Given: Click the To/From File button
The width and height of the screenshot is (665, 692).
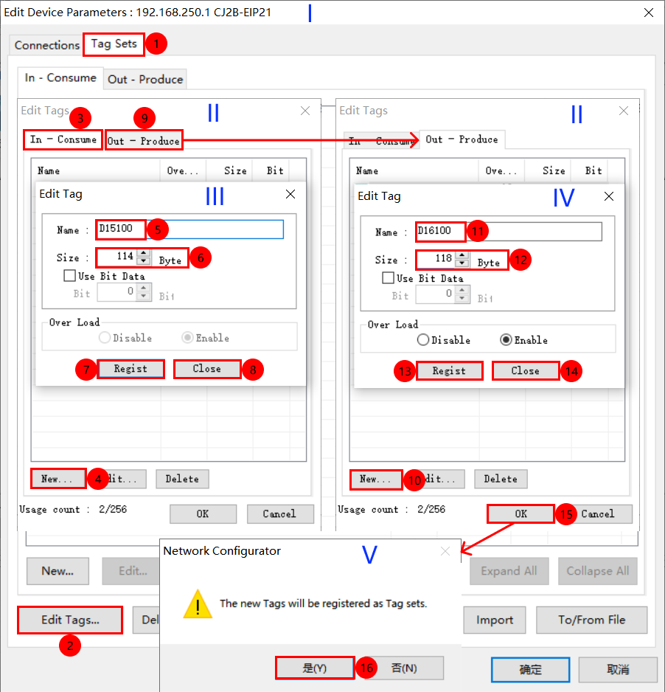Looking at the screenshot, I should coord(591,620).
